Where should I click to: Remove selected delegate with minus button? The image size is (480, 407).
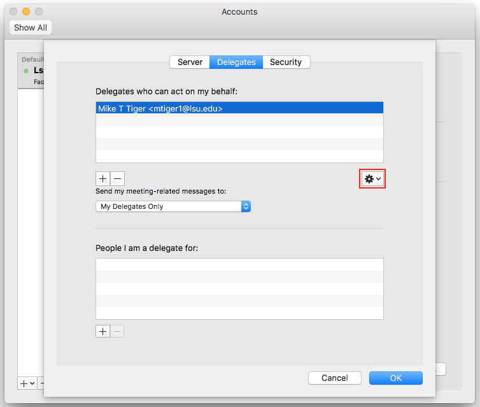click(117, 178)
